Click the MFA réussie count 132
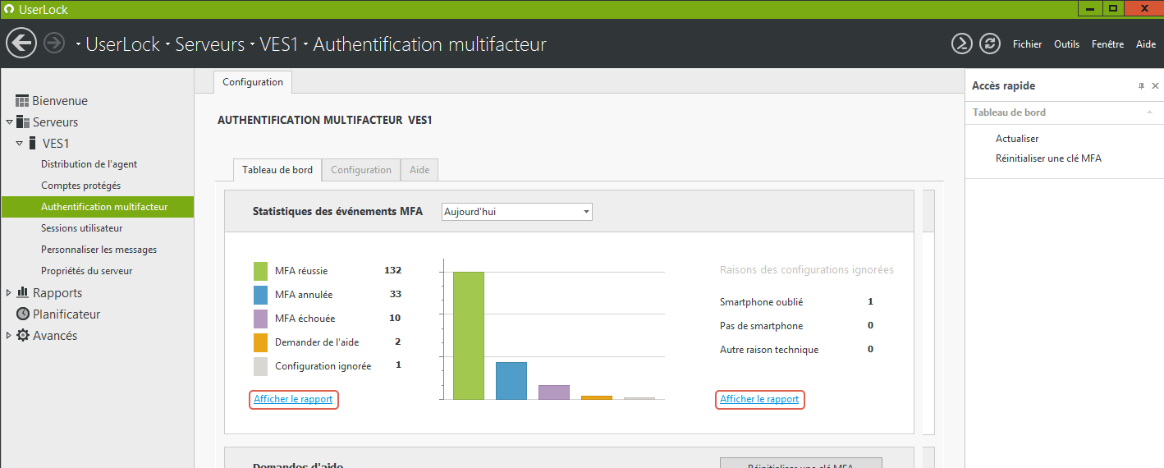The width and height of the screenshot is (1164, 468). click(392, 270)
